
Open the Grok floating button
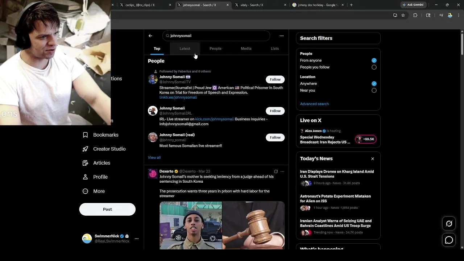449,224
